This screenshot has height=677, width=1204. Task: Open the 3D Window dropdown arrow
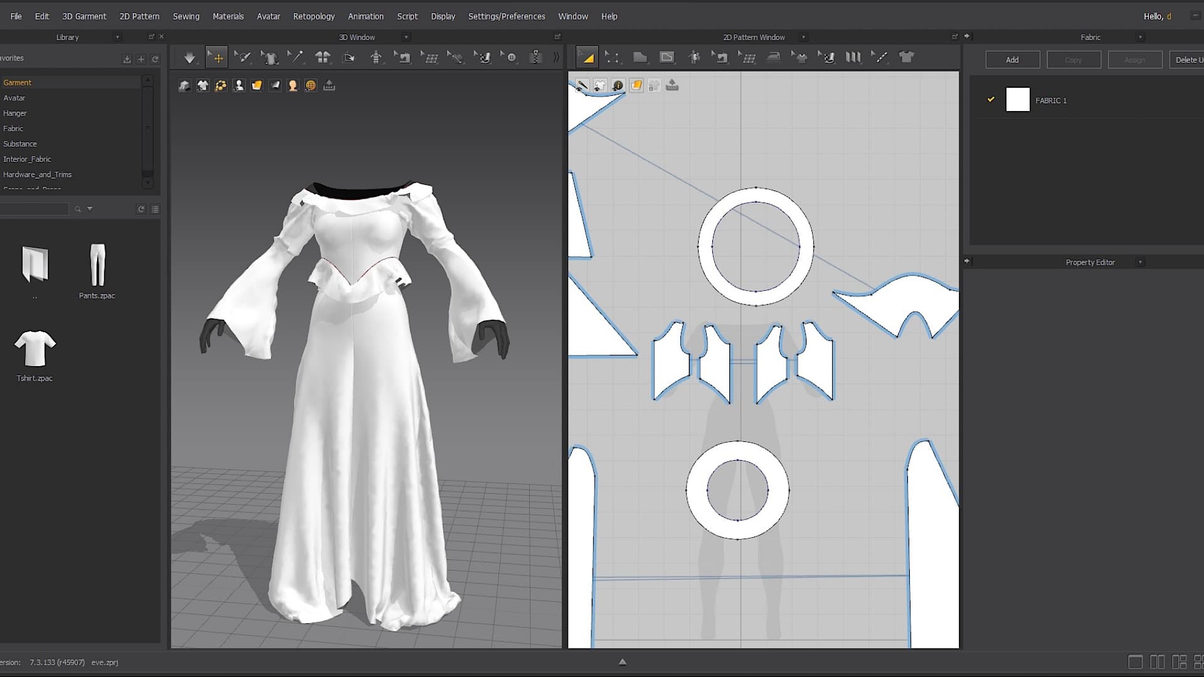406,38
